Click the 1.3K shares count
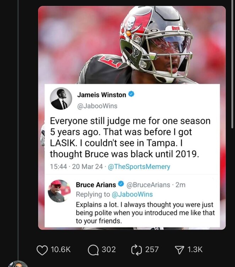235x267 pixels. click(195, 250)
